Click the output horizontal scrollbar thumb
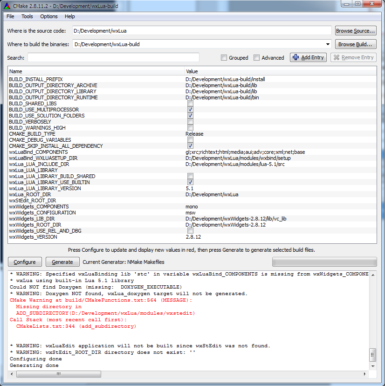The width and height of the screenshot is (385, 386). coord(59,374)
